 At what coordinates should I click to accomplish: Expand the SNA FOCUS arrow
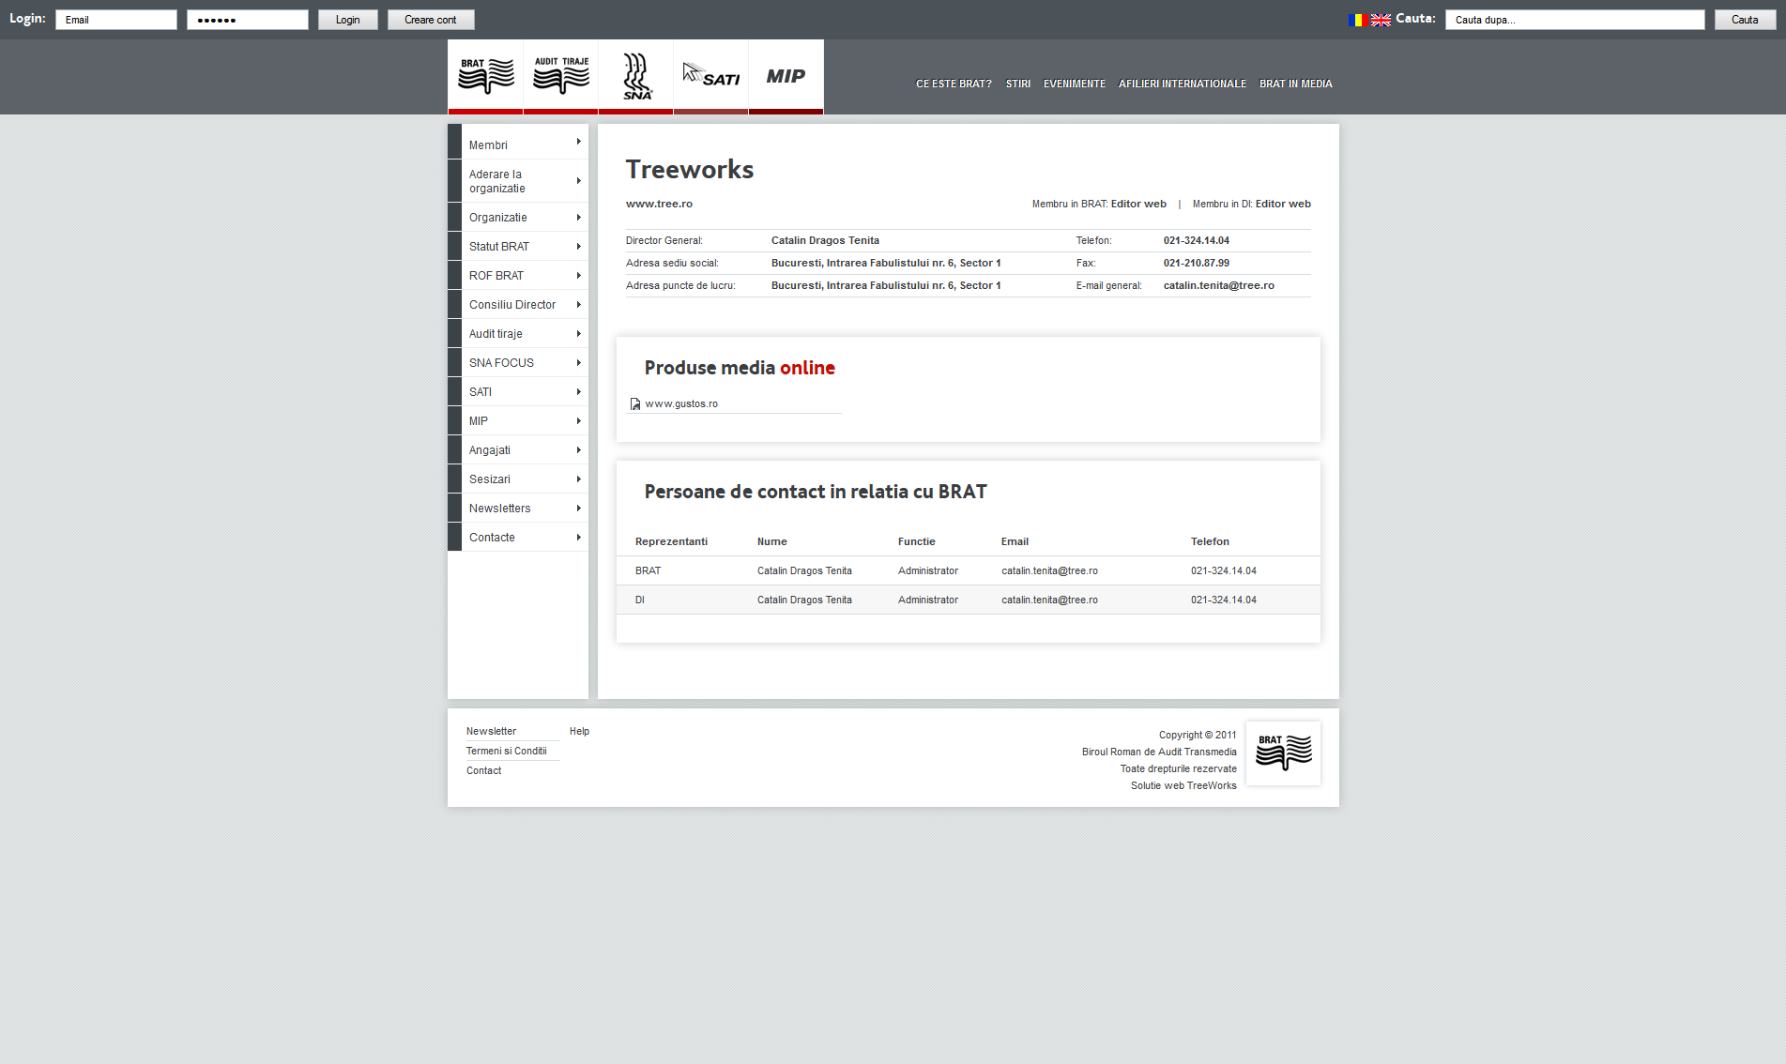click(578, 362)
